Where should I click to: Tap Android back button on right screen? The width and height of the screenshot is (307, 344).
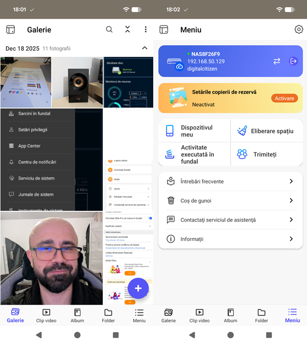(x=192, y=335)
